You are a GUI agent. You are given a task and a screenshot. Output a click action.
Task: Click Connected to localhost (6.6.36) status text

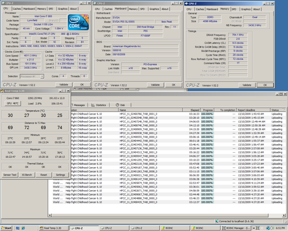click(236, 221)
